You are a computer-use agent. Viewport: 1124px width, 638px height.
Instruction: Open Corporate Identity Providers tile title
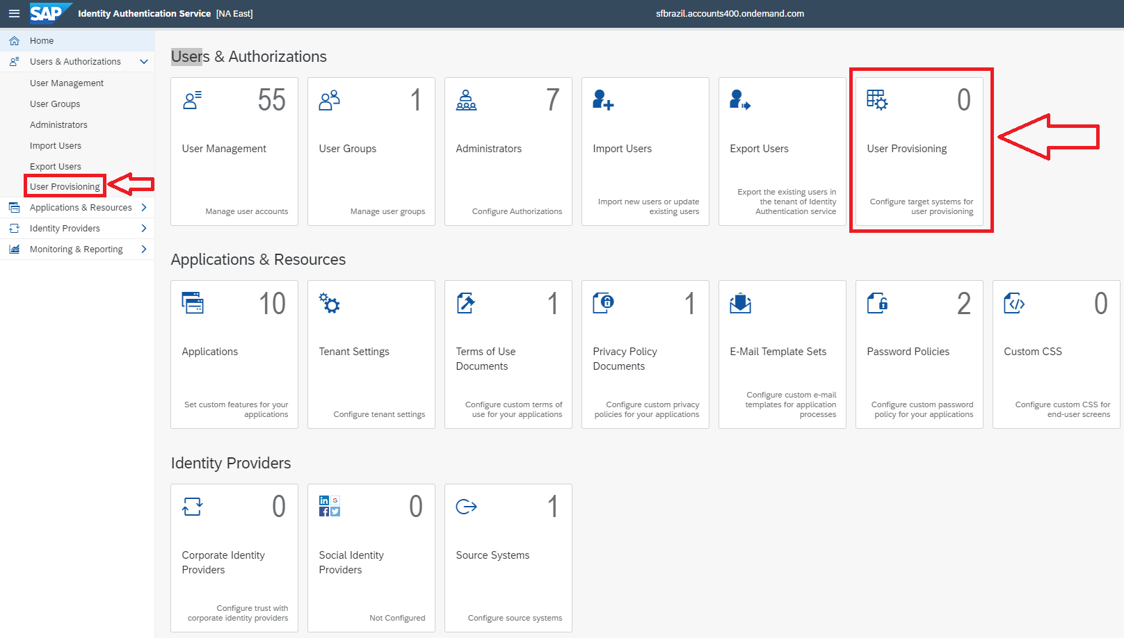[x=223, y=562]
